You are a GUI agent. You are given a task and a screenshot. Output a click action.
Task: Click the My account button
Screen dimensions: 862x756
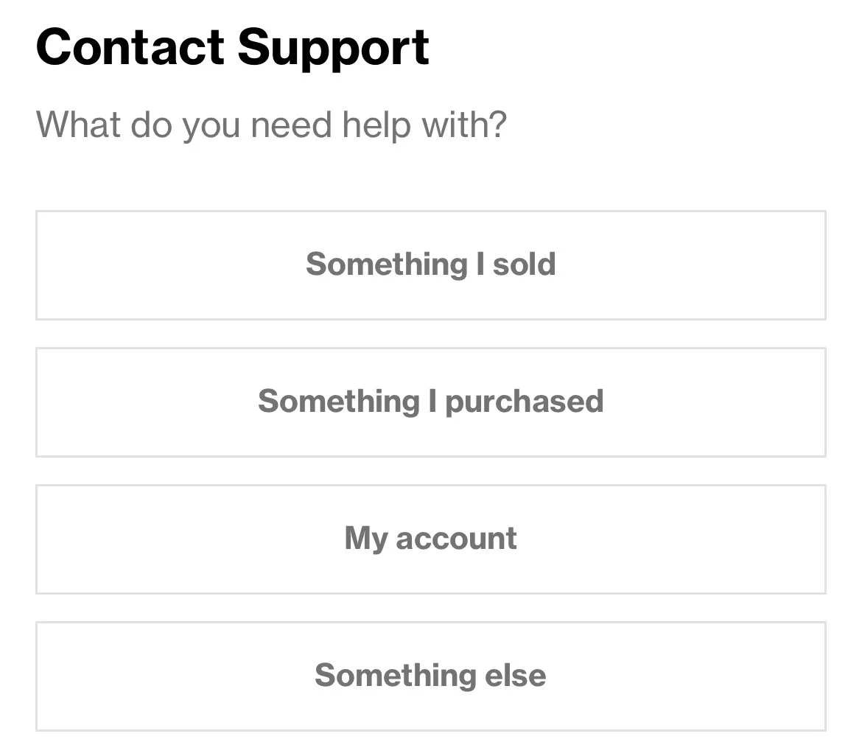pos(431,539)
